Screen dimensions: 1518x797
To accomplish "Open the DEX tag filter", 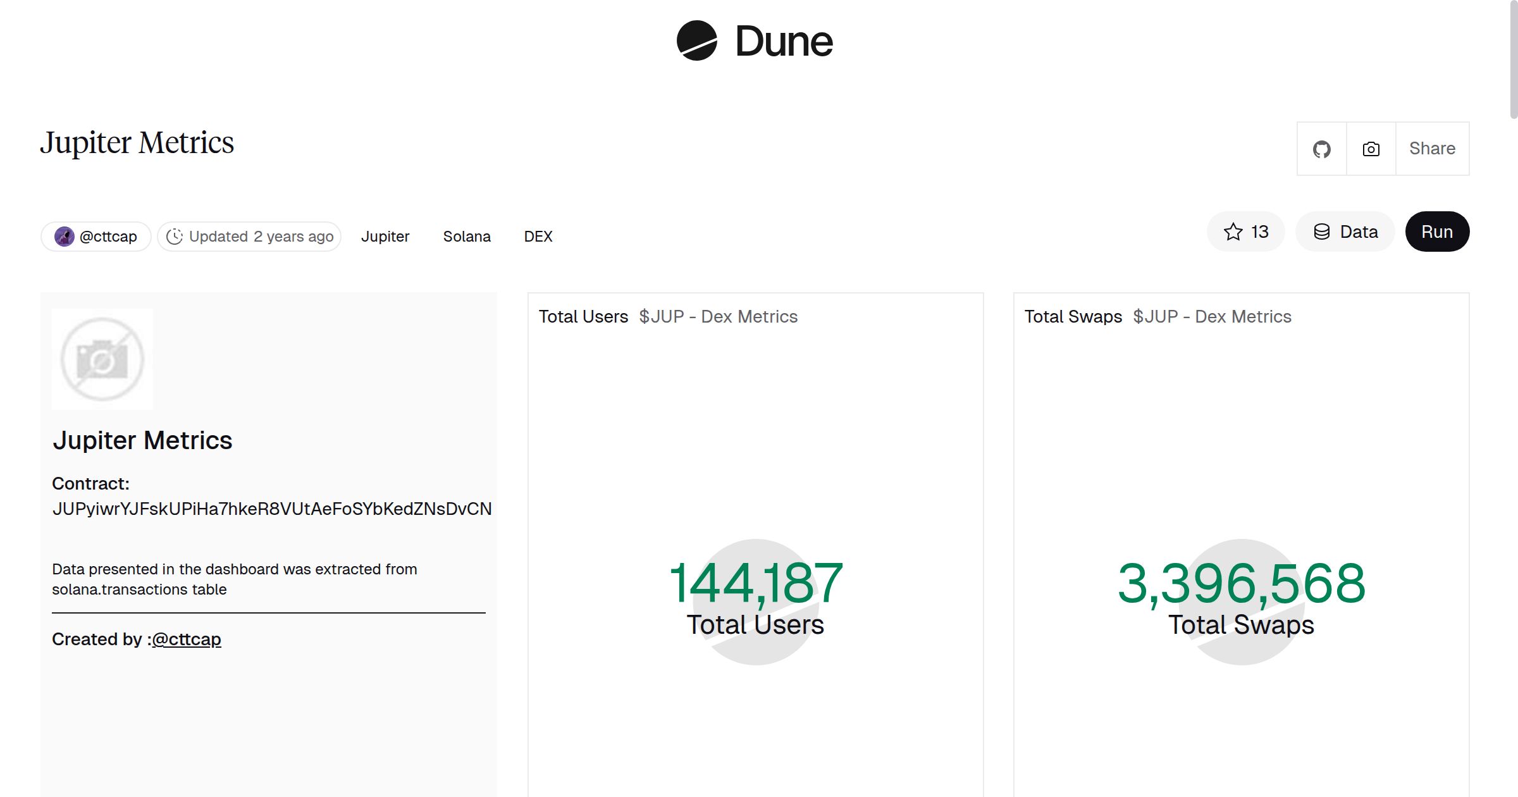I will (538, 236).
